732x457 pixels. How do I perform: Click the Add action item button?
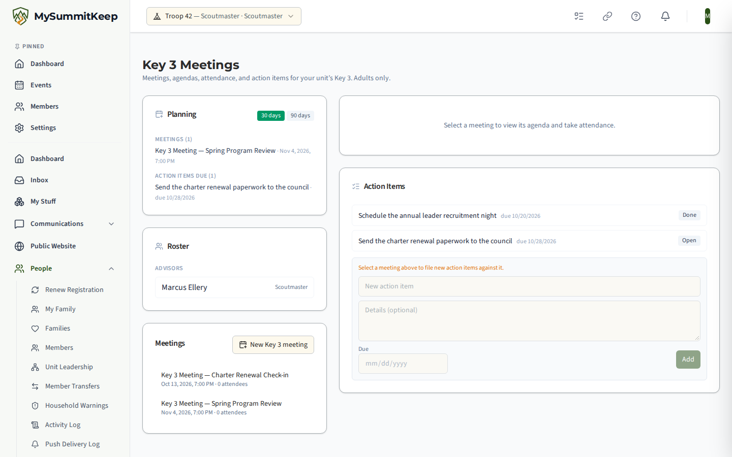[x=688, y=360]
